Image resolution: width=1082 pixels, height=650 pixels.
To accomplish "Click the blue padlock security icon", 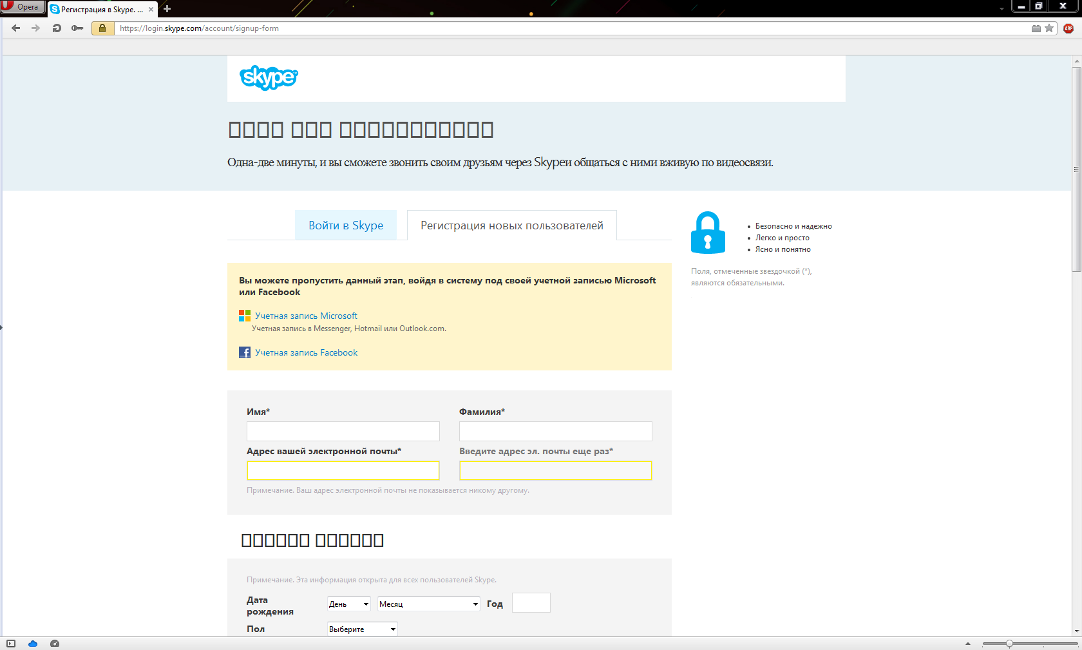I will [708, 233].
